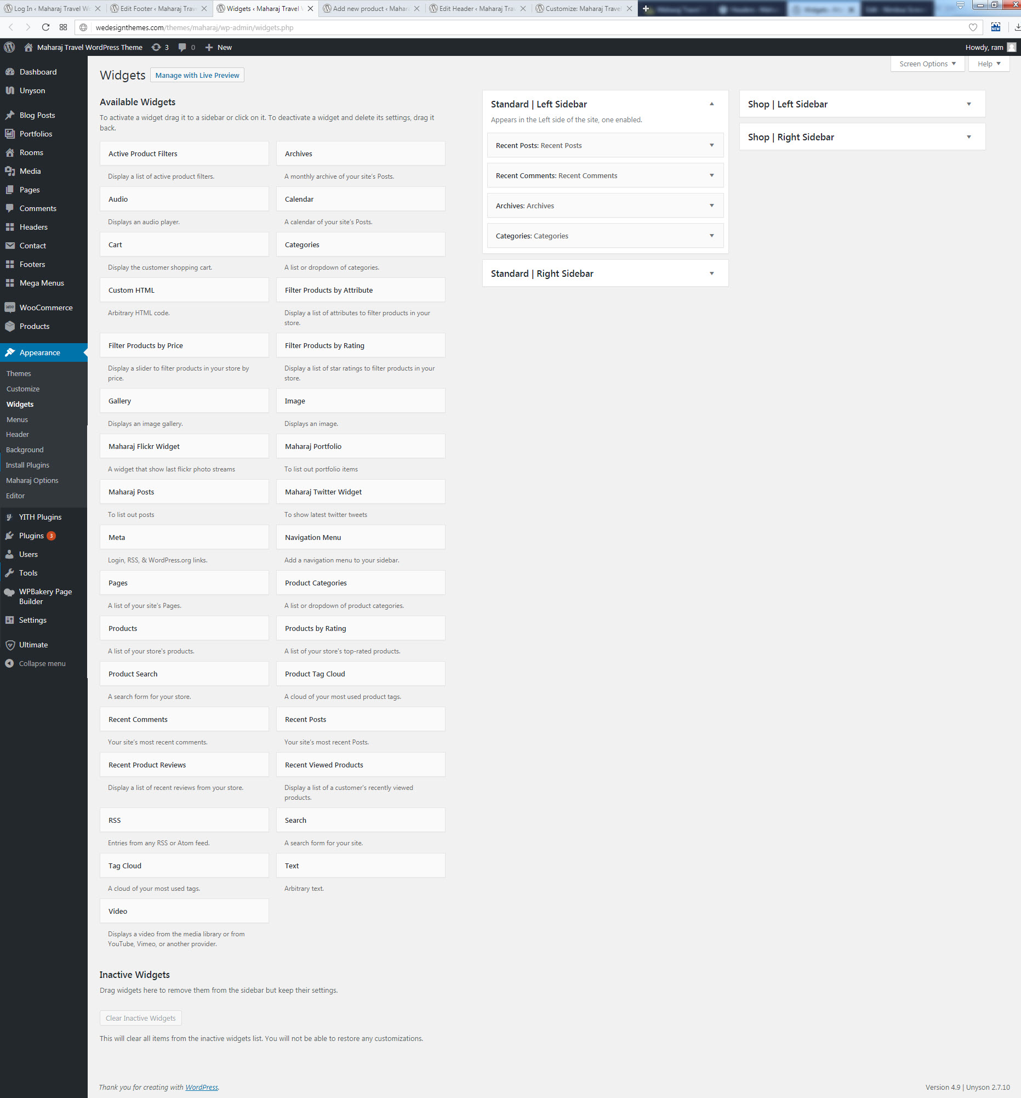Click the WordPress logo in admin bar
1021x1098 pixels.
9,48
